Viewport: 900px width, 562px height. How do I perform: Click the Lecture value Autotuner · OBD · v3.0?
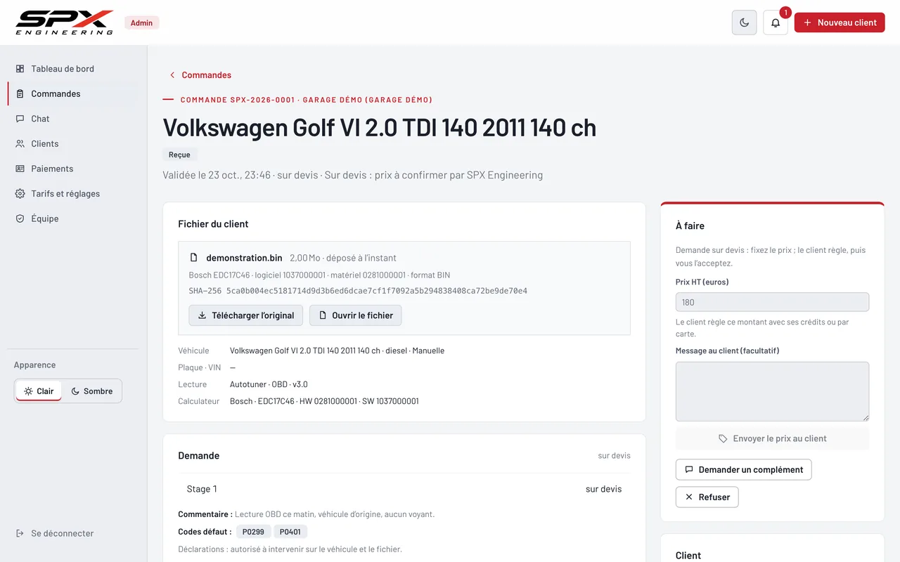(x=269, y=384)
